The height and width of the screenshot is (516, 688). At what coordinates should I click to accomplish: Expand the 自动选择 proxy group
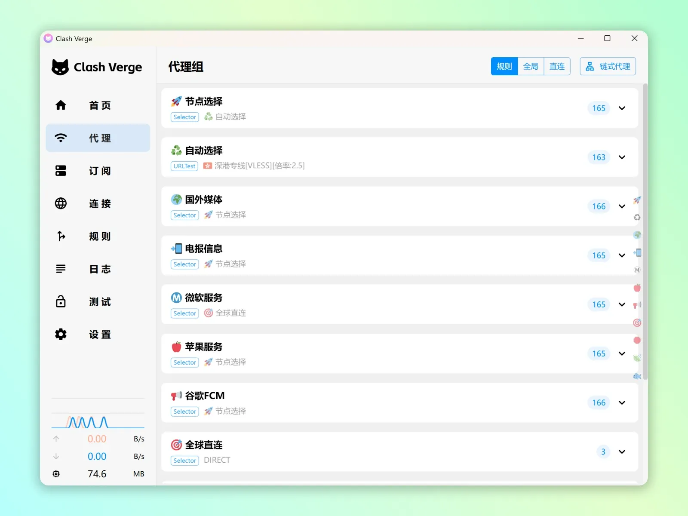(622, 157)
